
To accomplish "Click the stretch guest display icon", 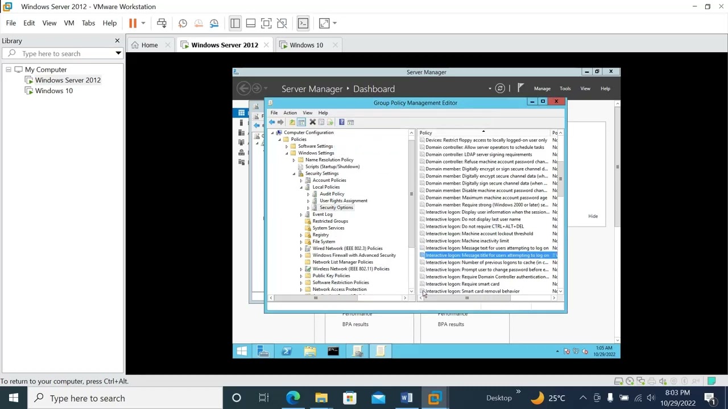I will (324, 23).
